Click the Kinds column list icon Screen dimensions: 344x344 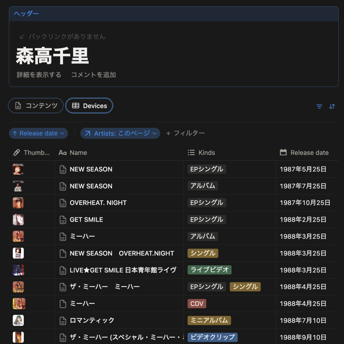click(x=191, y=153)
